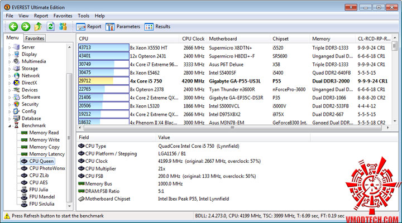This screenshot has height=223, width=402.
Task: Select the Server icon in the tree
Action: (x=16, y=47)
